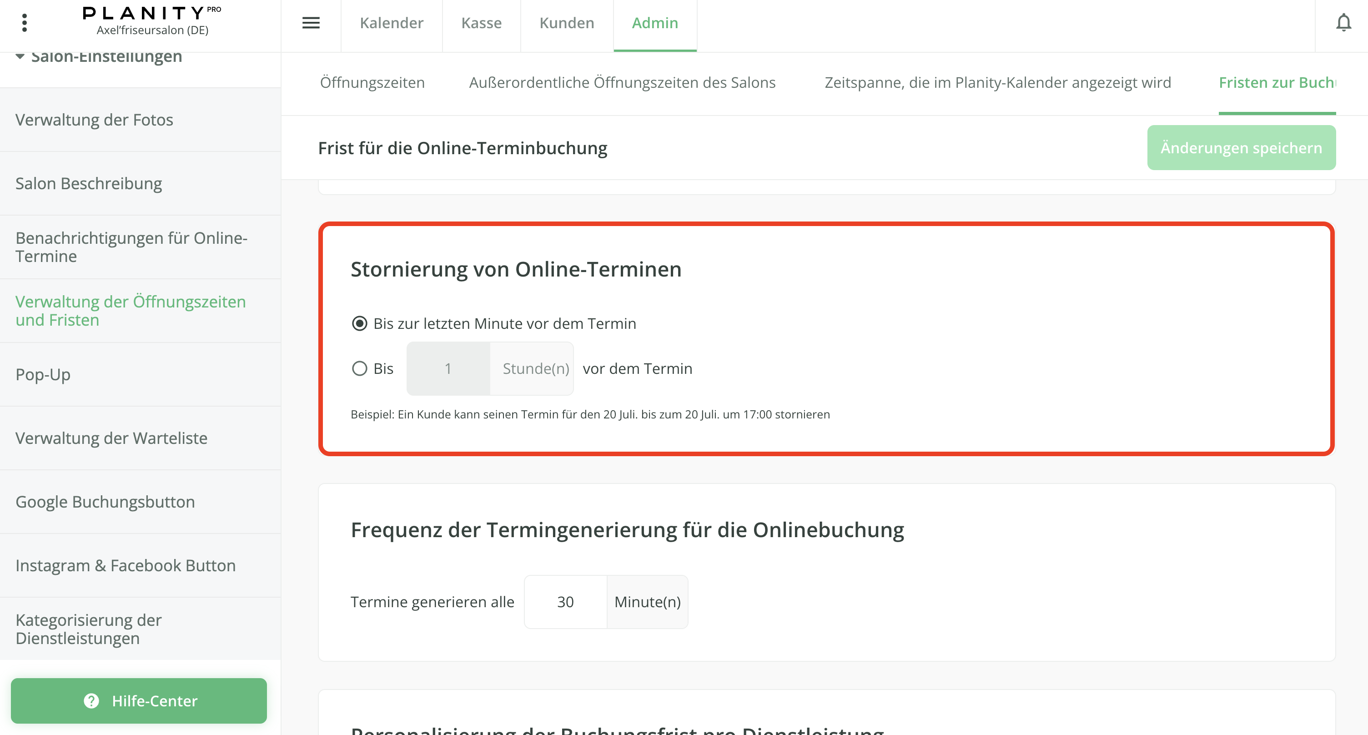Open the Öffnungszeiten sub-tab

point(372,83)
